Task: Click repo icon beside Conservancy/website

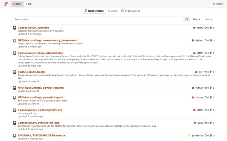Action: tap(14, 28)
